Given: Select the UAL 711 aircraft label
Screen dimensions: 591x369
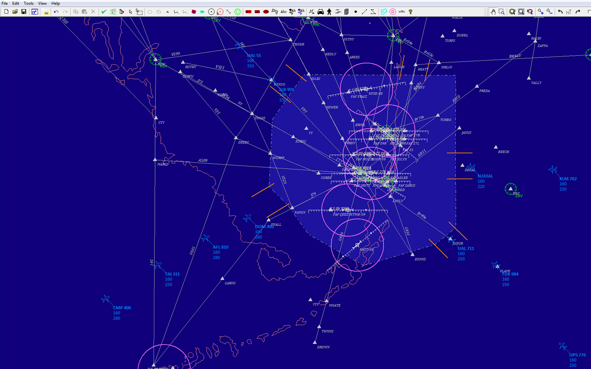Looking at the screenshot, I should pyautogui.click(x=466, y=248).
